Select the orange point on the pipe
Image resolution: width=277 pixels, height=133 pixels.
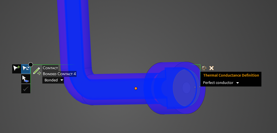point(136,88)
